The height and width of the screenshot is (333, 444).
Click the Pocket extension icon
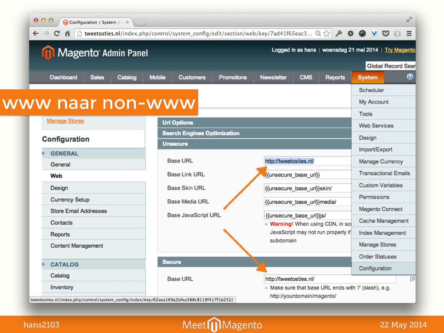point(386,34)
